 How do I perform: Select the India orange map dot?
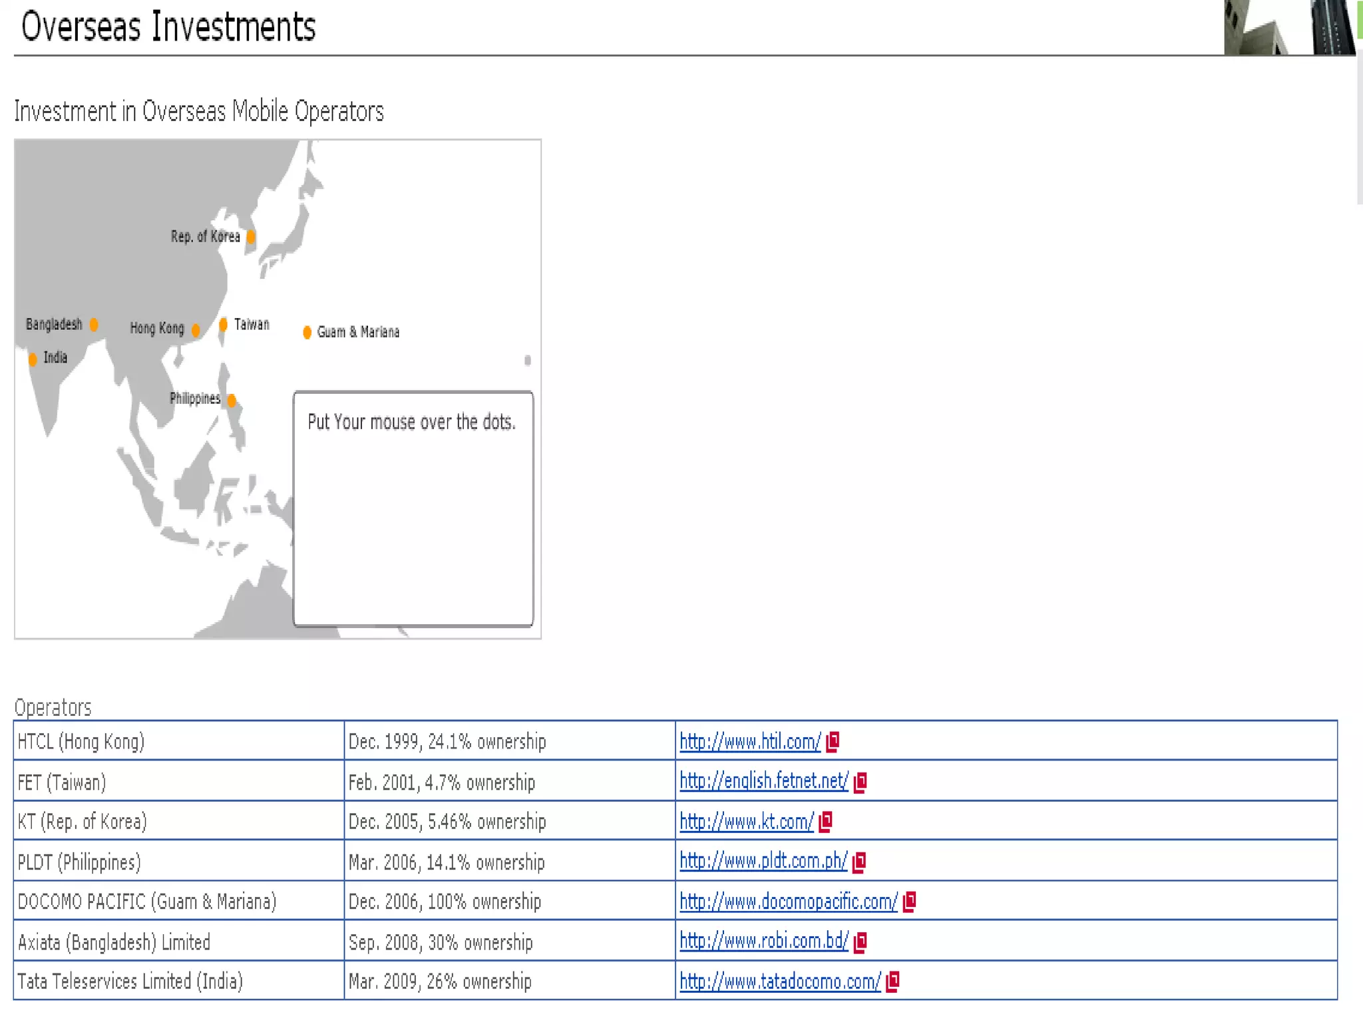pos(33,360)
